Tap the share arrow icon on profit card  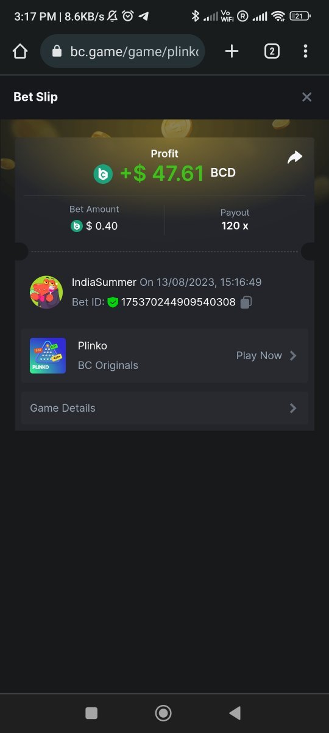pos(295,158)
